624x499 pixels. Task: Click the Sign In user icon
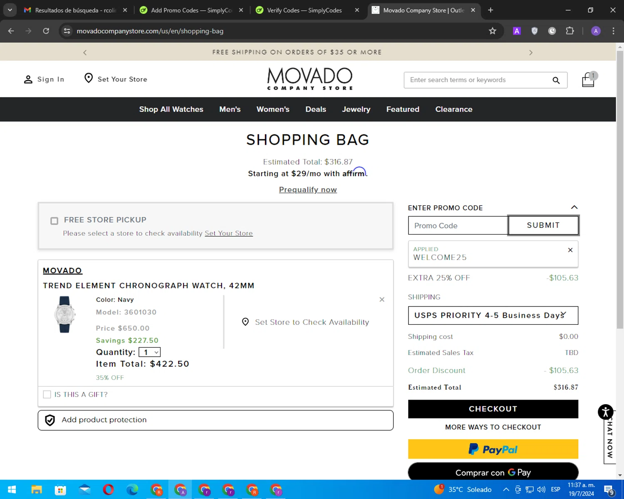tap(28, 79)
